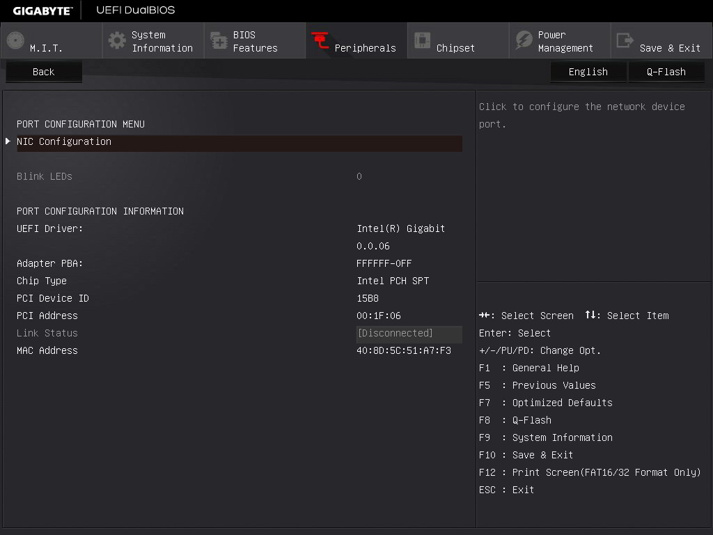Open the Link Status Disconnected field

(408, 333)
